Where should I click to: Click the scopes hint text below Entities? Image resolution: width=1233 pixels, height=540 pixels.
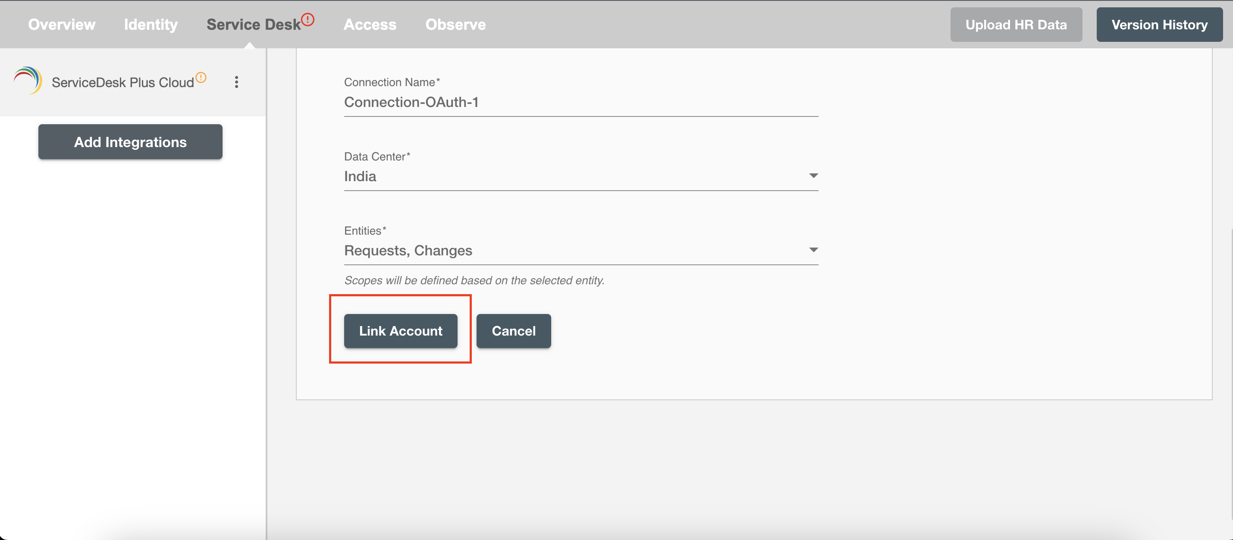[x=474, y=280]
